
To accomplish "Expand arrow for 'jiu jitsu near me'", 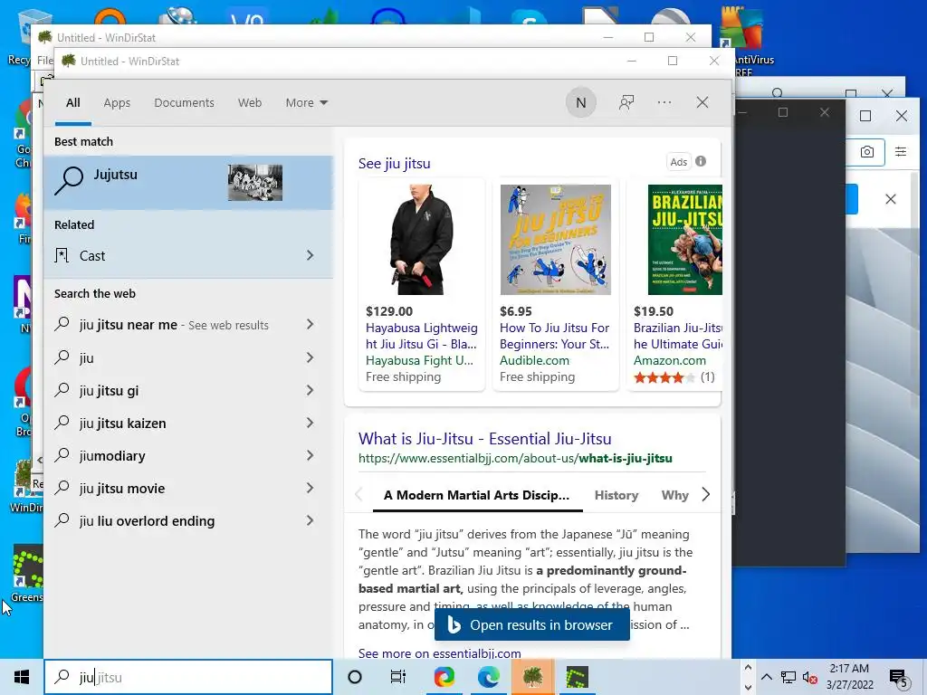I will tap(311, 325).
